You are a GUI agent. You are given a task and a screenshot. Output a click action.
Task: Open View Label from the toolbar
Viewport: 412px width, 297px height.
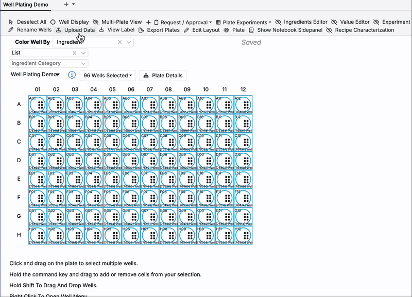pos(117,30)
